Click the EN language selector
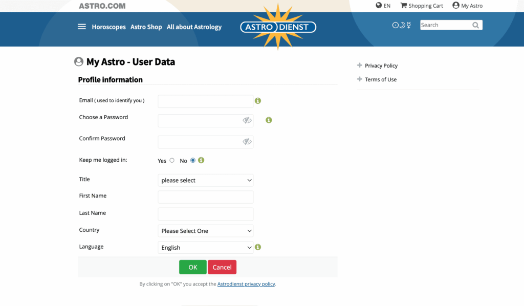Viewport: 524px width, 306px height. pos(387,6)
